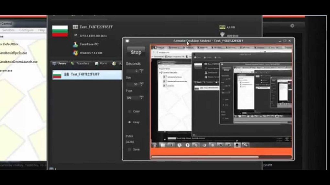Click the large Bulgarian flag in the header
The image size is (330, 185).
(60, 31)
